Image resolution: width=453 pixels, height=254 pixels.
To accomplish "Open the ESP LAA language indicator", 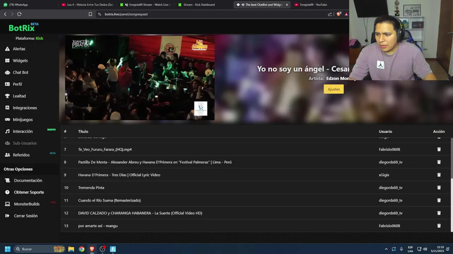I will pos(410,249).
